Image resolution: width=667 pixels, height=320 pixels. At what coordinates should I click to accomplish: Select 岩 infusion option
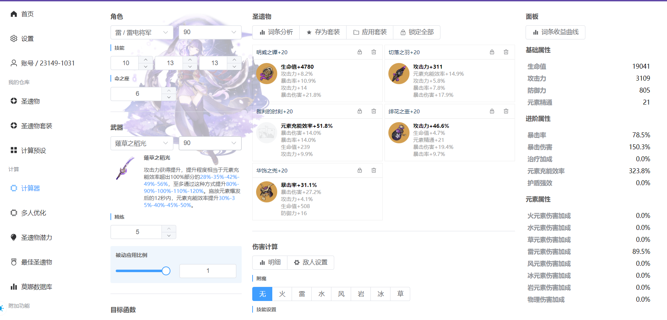361,294
